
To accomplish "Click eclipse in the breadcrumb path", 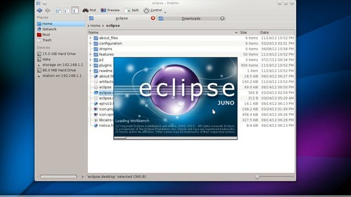I will pyautogui.click(x=113, y=26).
